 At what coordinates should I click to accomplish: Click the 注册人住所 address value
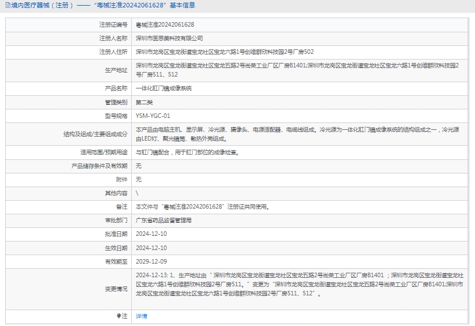[x=224, y=52]
